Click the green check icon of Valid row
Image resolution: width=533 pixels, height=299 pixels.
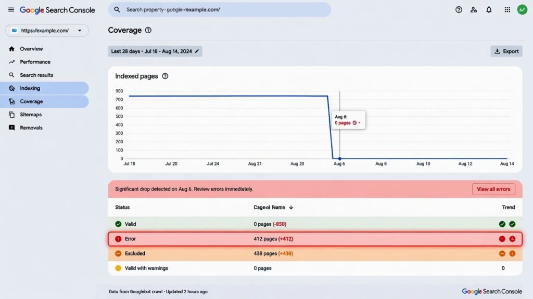click(x=118, y=224)
